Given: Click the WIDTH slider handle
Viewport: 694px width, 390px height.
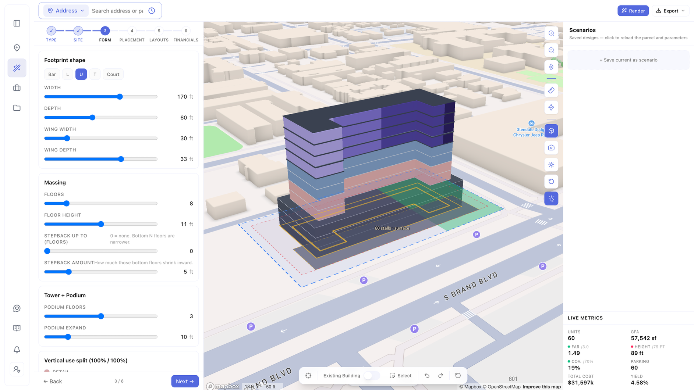Looking at the screenshot, I should [120, 97].
